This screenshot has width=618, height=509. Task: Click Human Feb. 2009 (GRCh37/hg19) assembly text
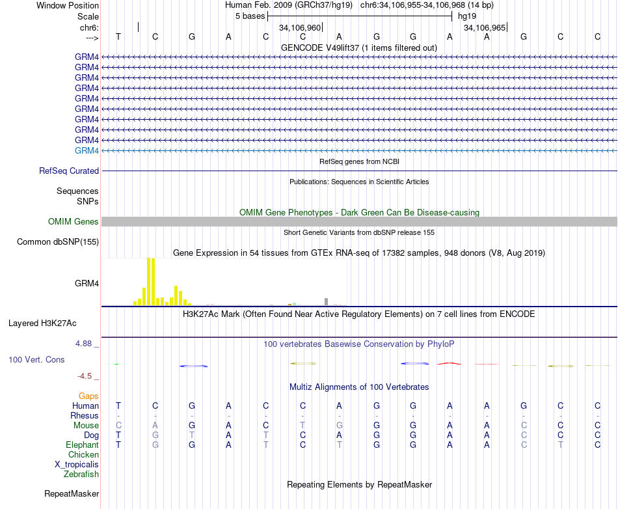pos(288,5)
